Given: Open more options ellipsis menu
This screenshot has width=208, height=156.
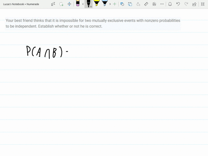Looking at the screenshot, I should click(x=162, y=4).
